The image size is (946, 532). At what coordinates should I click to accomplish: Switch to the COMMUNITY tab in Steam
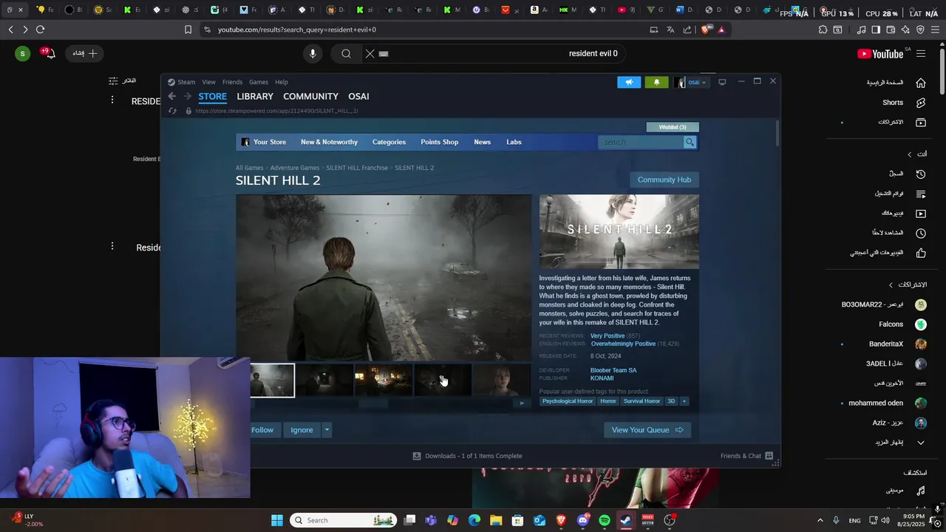(310, 96)
